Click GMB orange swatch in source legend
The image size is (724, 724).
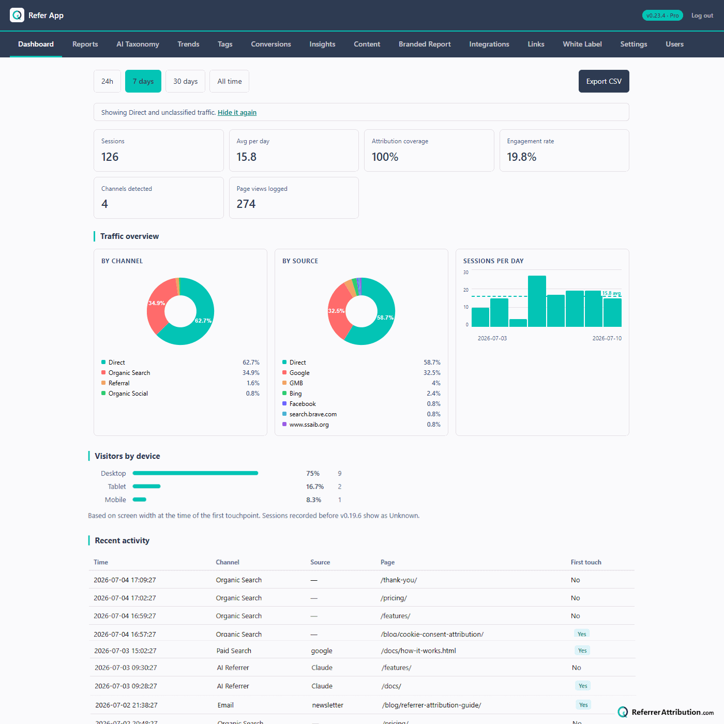pos(284,383)
